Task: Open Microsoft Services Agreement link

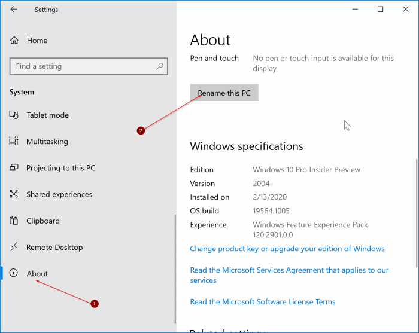Action: 289,275
